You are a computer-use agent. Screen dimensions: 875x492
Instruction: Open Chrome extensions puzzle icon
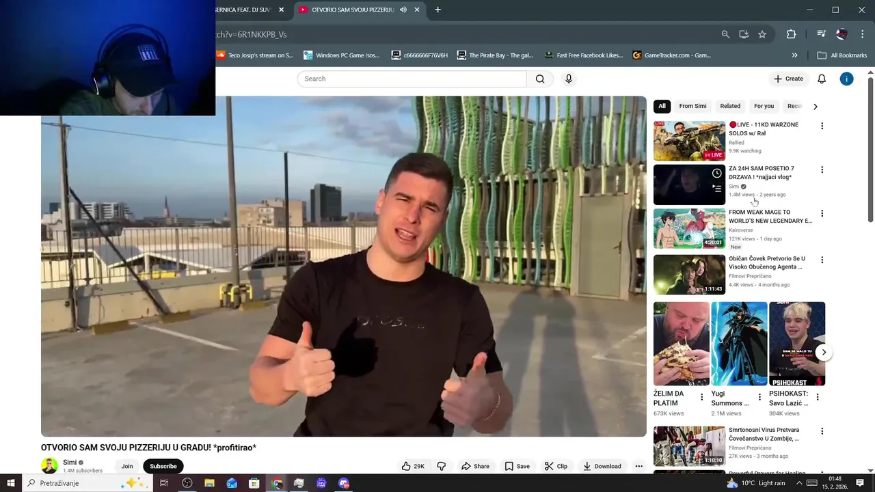791,34
